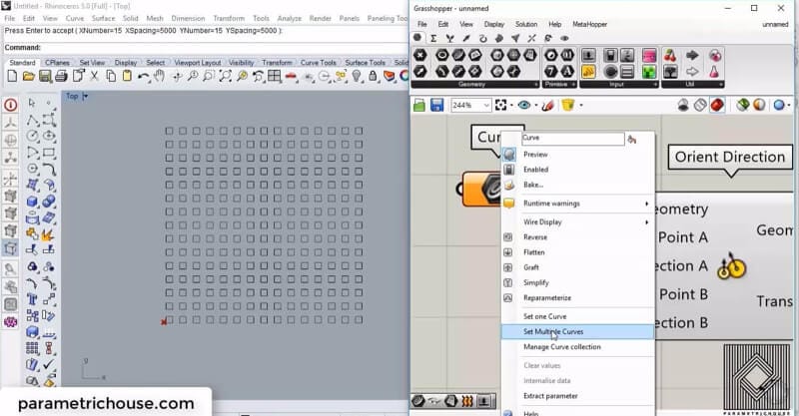799x416 pixels.
Task: Click the Cut scissors icon in Rhino toolbar
Action: point(94,76)
